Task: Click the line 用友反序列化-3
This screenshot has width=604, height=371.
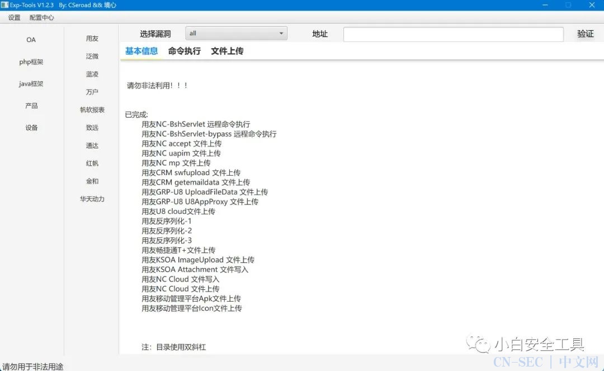Action: [167, 241]
